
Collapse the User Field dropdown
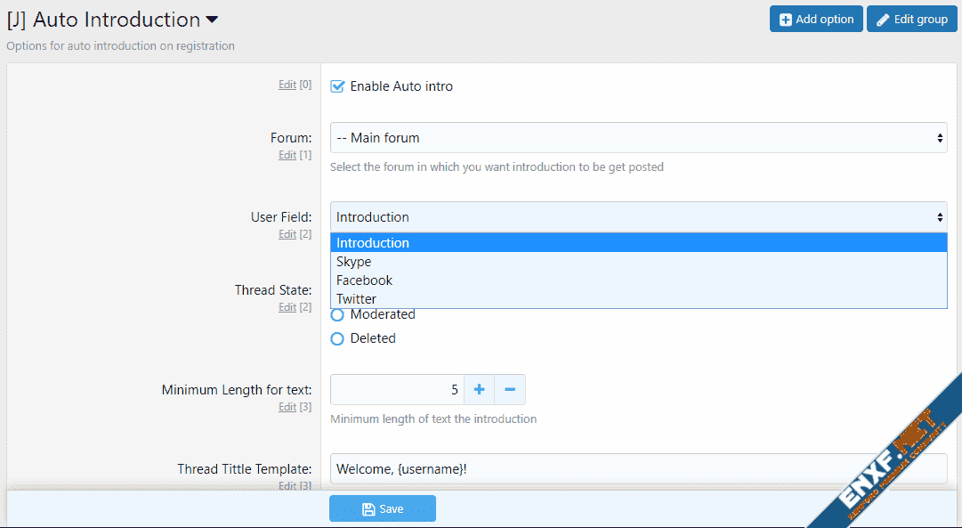638,217
